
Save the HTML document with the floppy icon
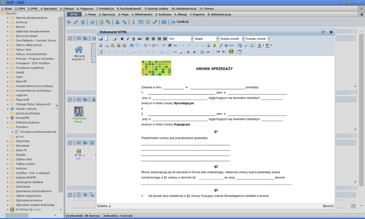pos(101,39)
